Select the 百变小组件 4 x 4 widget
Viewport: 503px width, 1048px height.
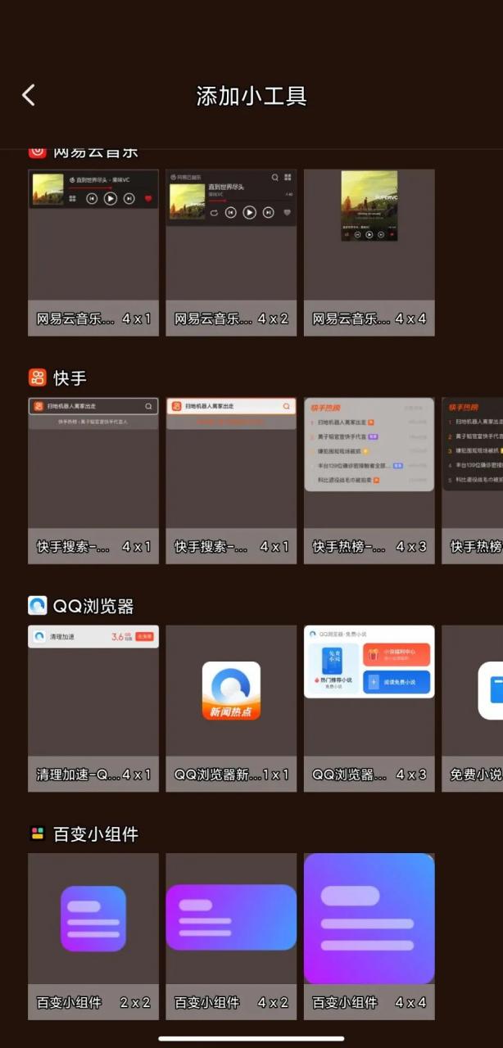click(x=369, y=937)
